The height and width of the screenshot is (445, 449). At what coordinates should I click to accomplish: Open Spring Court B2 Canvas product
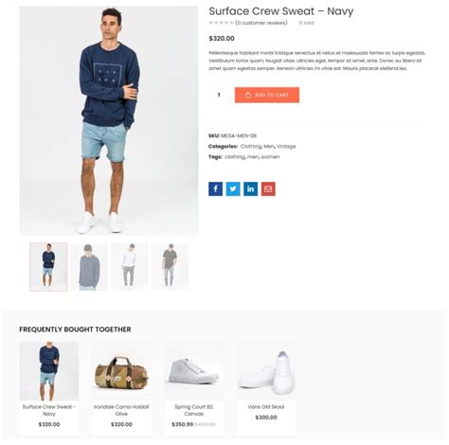(194, 410)
